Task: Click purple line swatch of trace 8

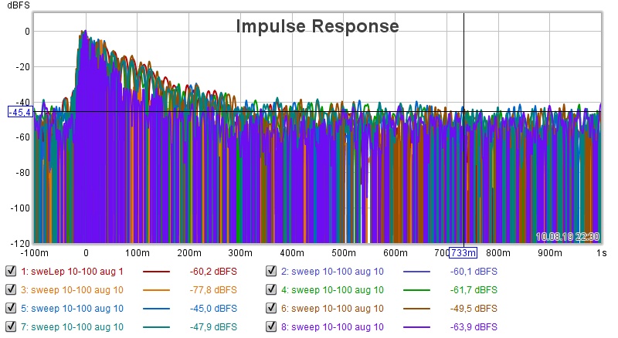Action: click(x=416, y=327)
